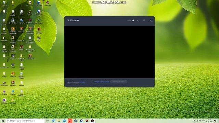This screenshot has width=219, height=123.
Task: Open the Bandicam desktop shortcut
Action: coord(48,3)
